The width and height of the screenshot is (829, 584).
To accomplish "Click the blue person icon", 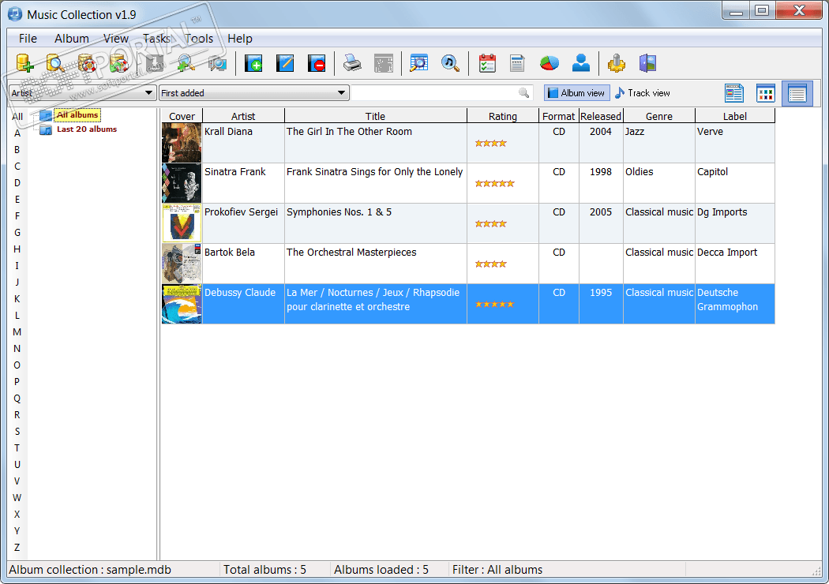I will [581, 63].
